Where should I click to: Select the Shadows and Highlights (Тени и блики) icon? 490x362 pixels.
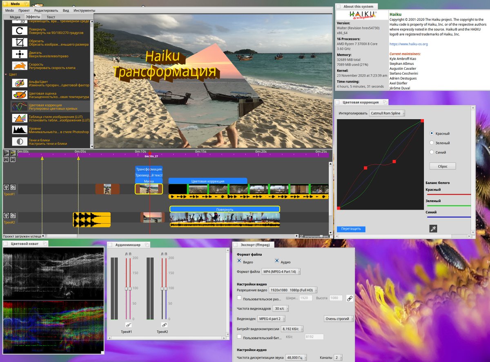click(x=19, y=141)
